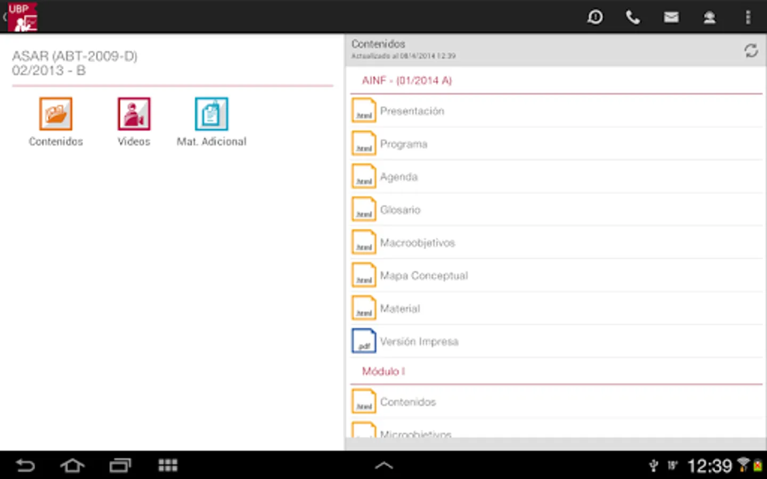Click the pdf icon beside Versión Impresa
This screenshot has width=767, height=479.
364,341
